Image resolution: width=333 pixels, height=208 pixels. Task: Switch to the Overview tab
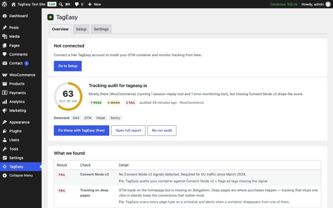coord(60,29)
